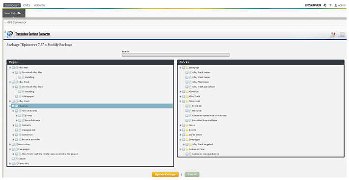The width and height of the screenshot is (349, 180).
Task: Click the folder icon of Alley Track targeted
Action: point(191,145)
